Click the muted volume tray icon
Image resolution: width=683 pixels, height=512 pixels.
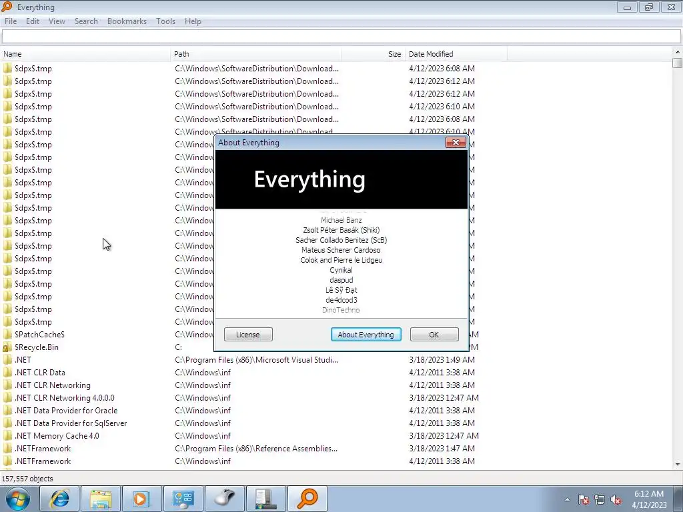pyautogui.click(x=616, y=499)
